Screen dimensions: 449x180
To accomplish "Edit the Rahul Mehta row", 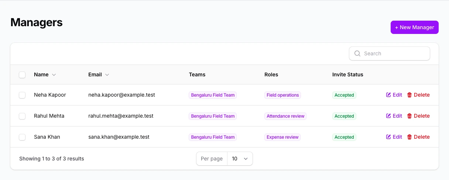I will coord(394,116).
